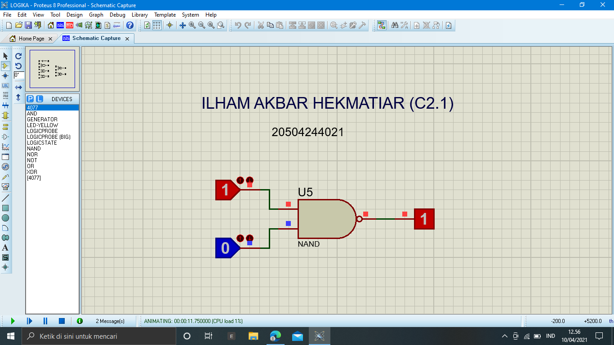Stop the simulation with the square button

(62, 321)
